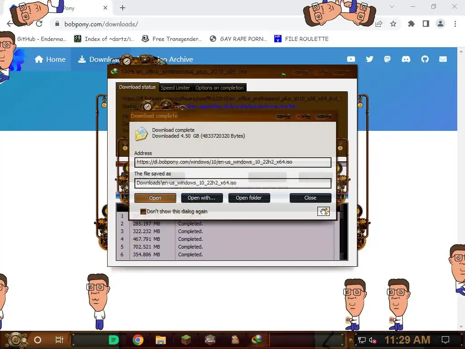
Task: Open the site's Twitter icon
Action: 370,60
